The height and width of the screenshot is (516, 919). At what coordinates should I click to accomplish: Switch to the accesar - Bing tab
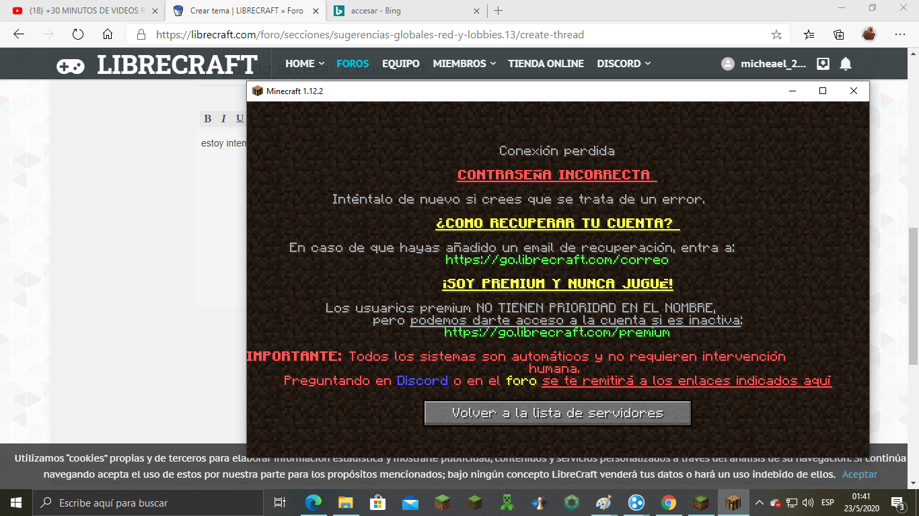pyautogui.click(x=406, y=11)
